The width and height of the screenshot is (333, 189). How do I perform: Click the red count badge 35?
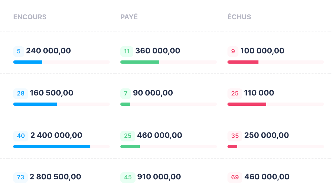click(x=235, y=136)
